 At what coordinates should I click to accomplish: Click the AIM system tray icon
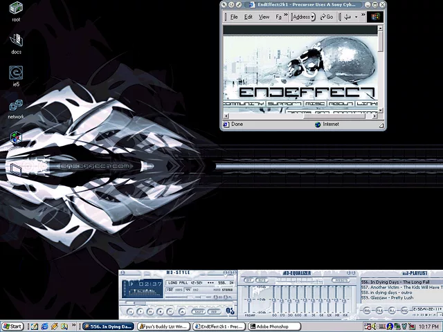click(x=390, y=326)
